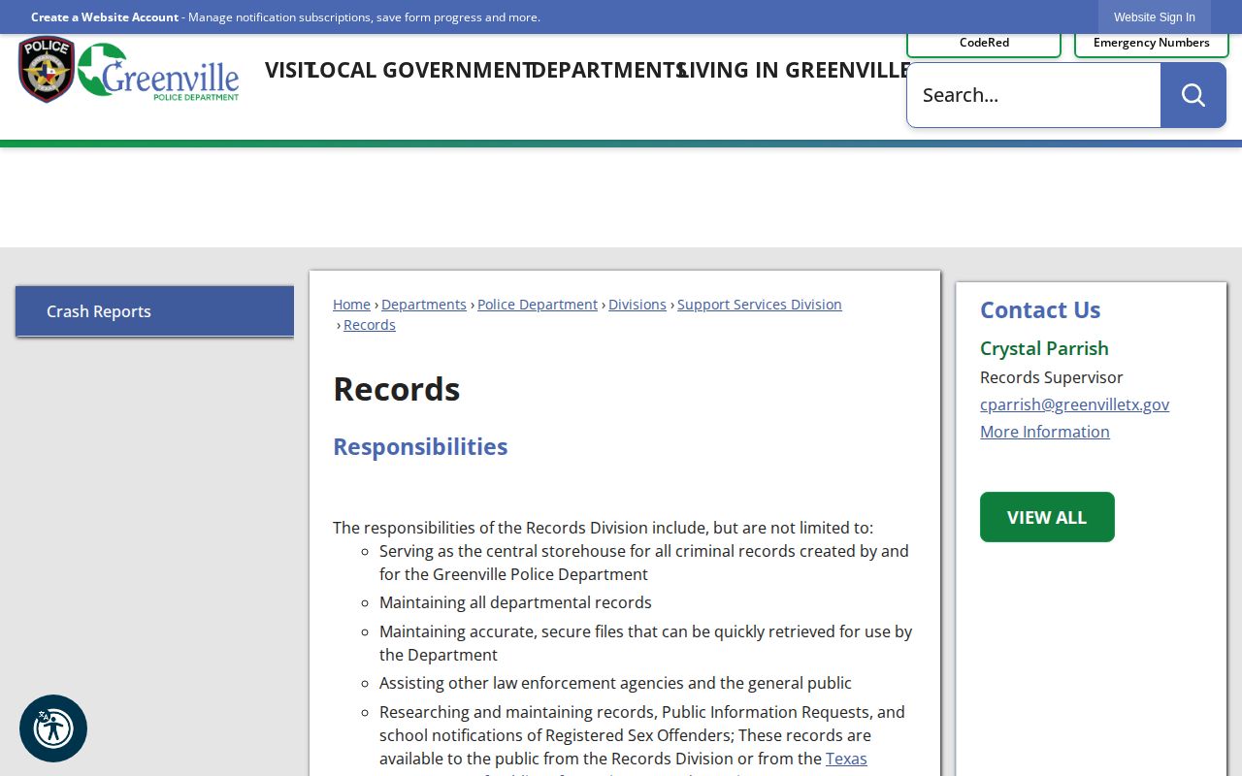
Task: Go to Police Department breadcrumb link
Action: click(x=538, y=305)
